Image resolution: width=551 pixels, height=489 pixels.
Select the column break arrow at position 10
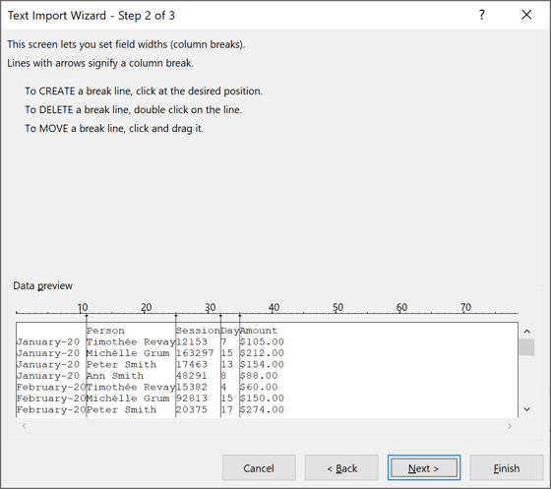(x=87, y=317)
